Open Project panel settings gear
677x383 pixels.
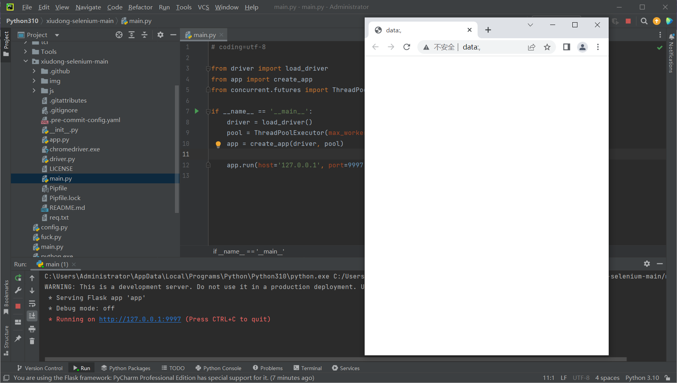tap(160, 35)
